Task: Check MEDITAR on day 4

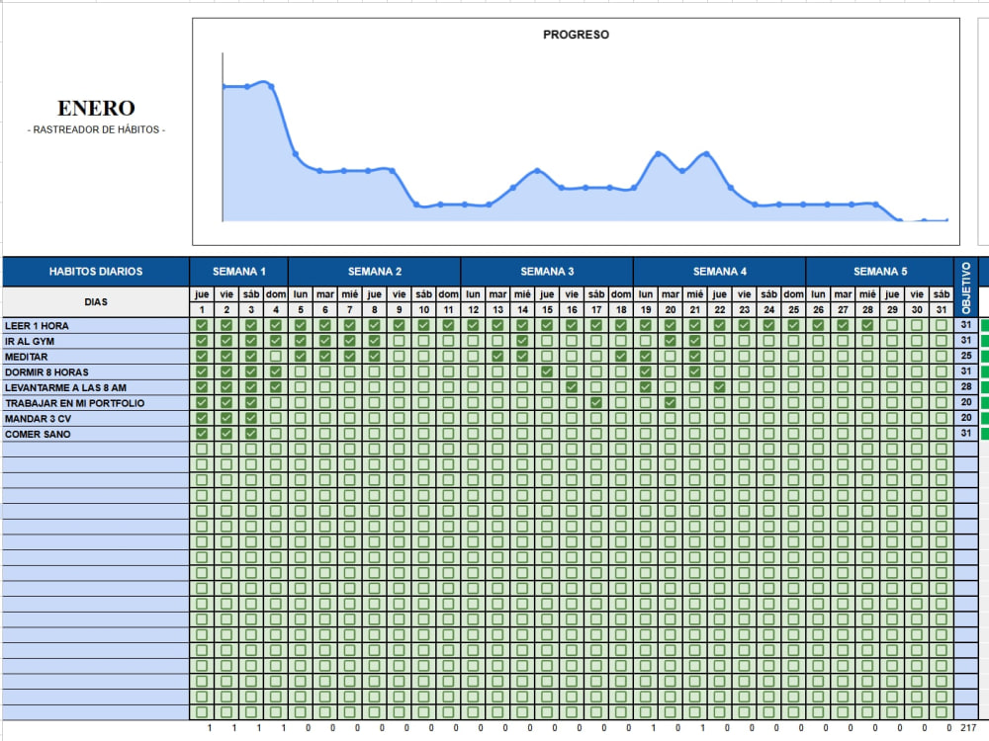Action: [x=276, y=356]
